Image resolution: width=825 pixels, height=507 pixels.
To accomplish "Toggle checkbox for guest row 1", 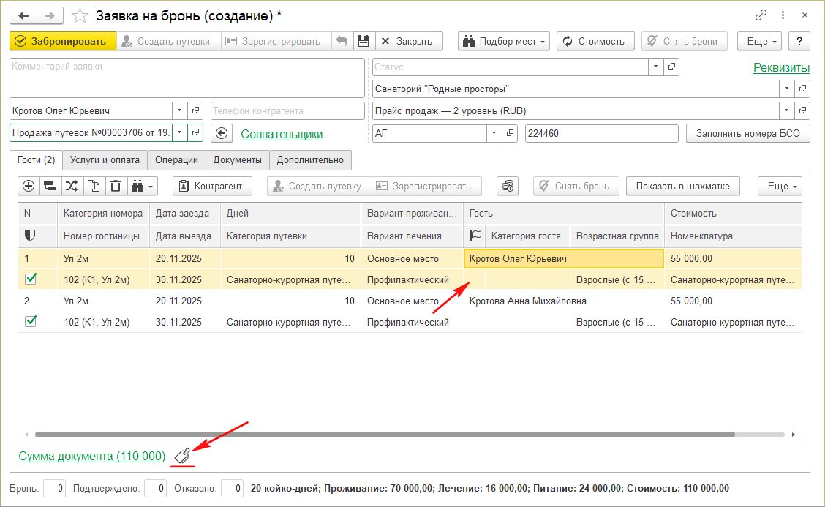I will (x=31, y=279).
